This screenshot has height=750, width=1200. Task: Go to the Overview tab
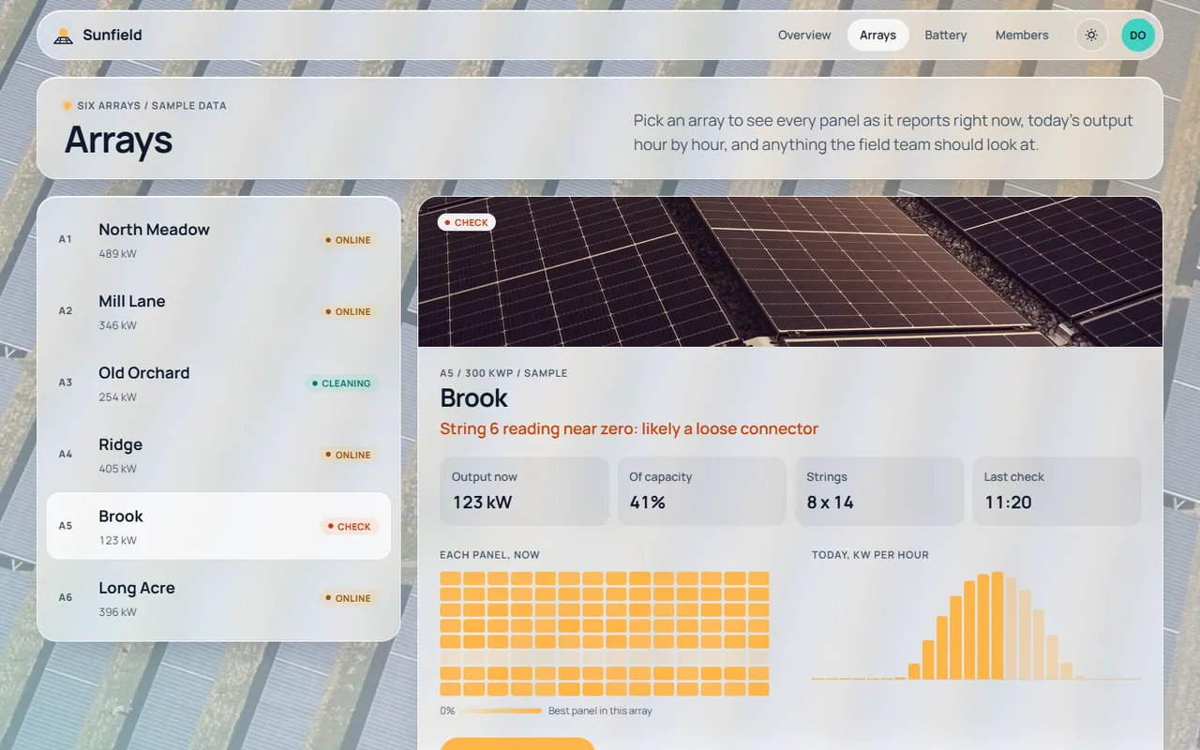(804, 36)
